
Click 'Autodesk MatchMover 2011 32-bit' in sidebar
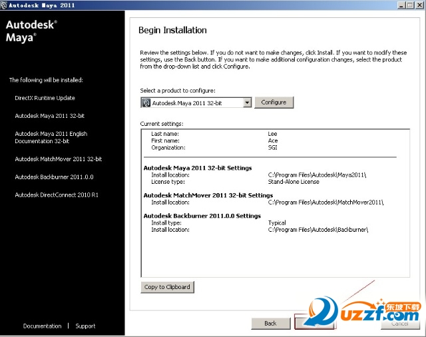click(59, 159)
